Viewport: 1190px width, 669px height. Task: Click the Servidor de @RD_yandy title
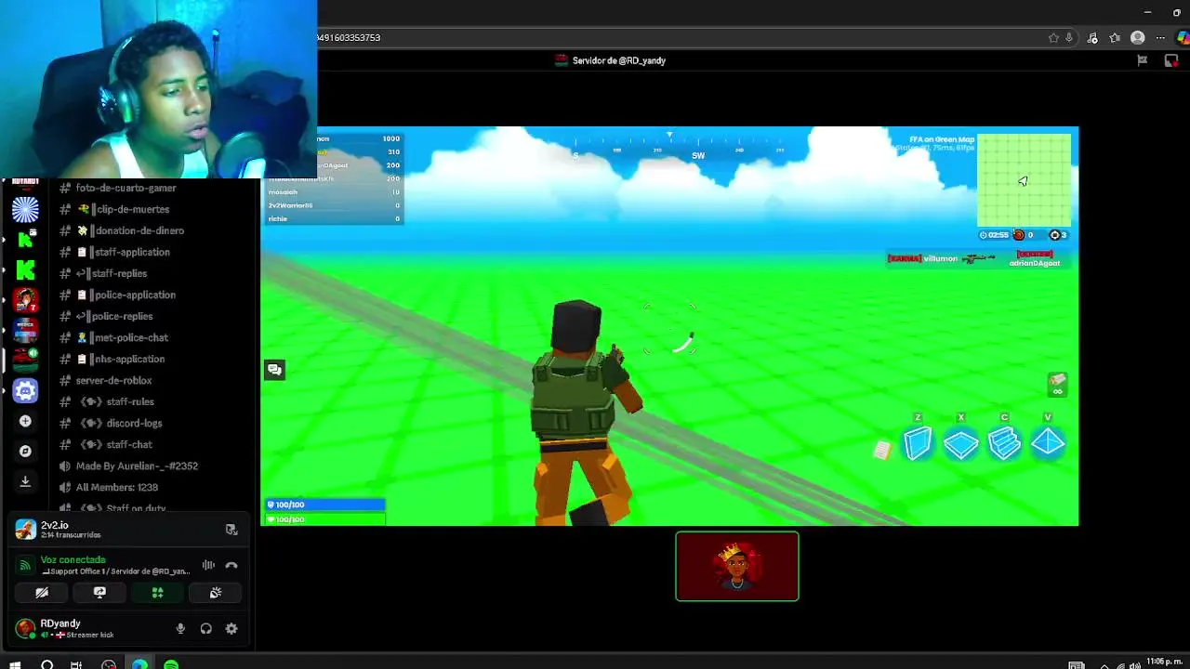[x=618, y=60]
